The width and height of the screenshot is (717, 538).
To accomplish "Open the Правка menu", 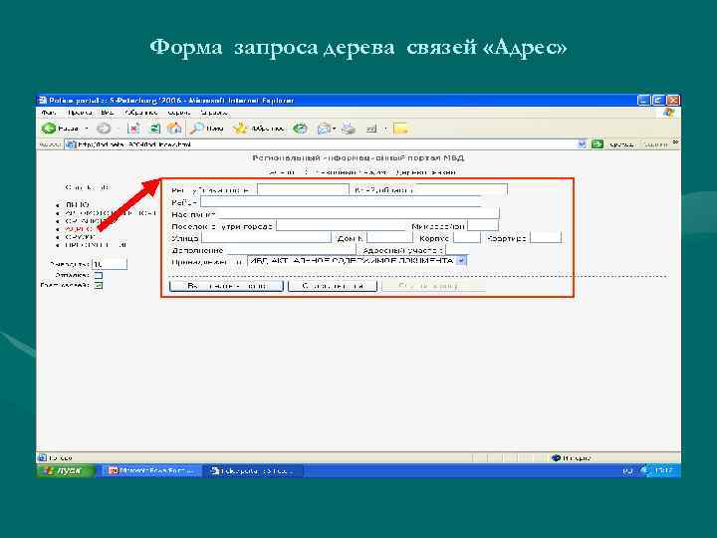I will pyautogui.click(x=79, y=113).
